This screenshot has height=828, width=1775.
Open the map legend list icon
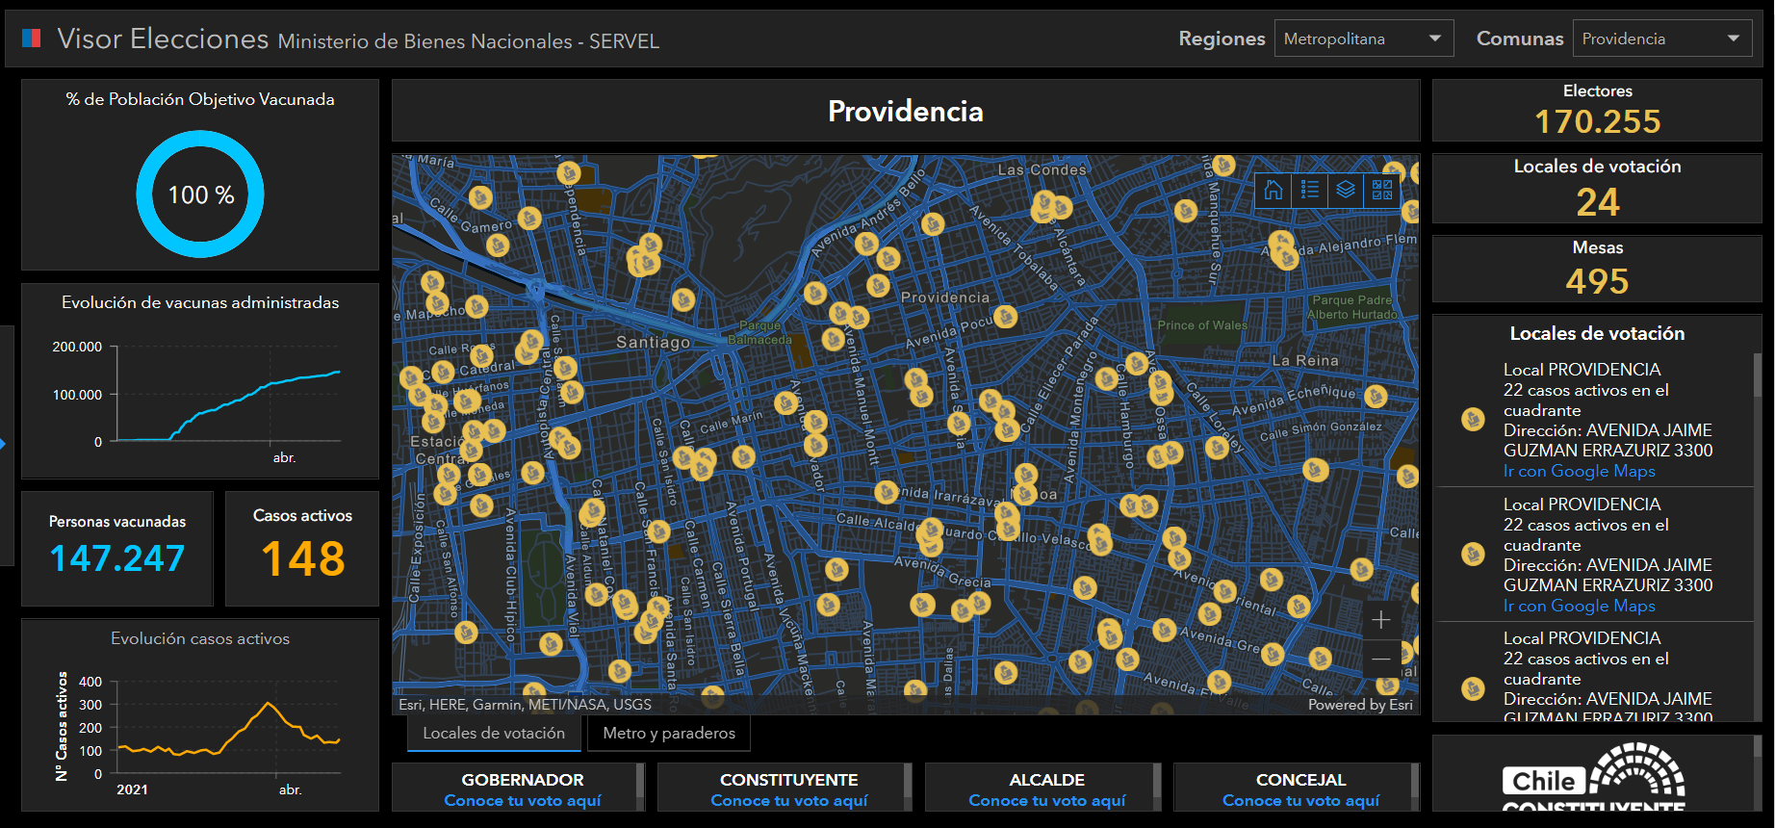1309,190
